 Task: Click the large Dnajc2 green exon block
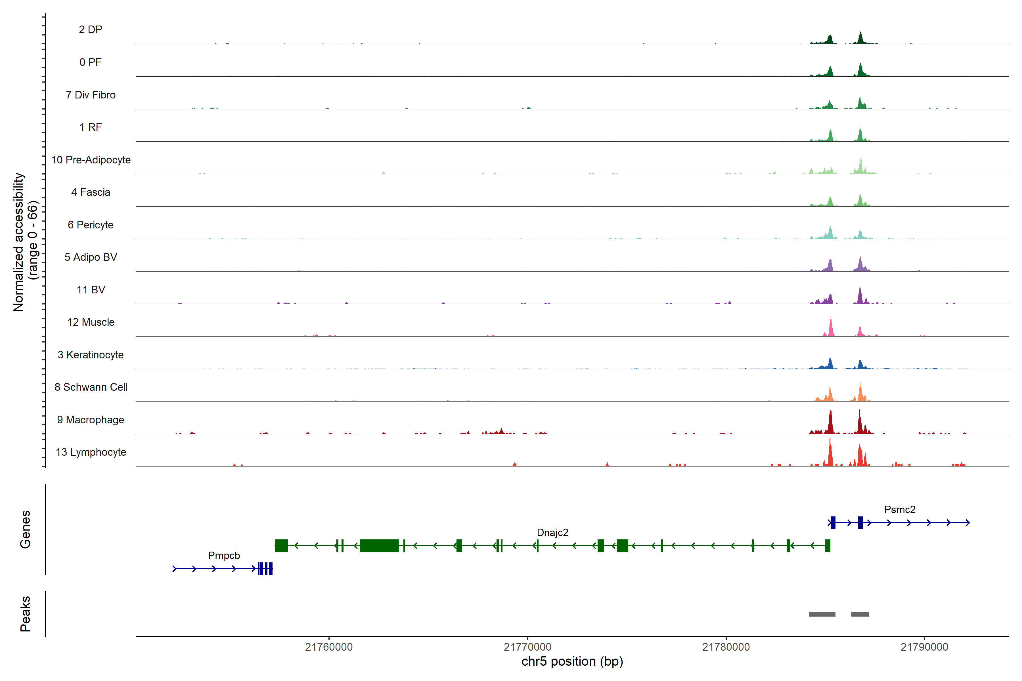[x=379, y=545]
